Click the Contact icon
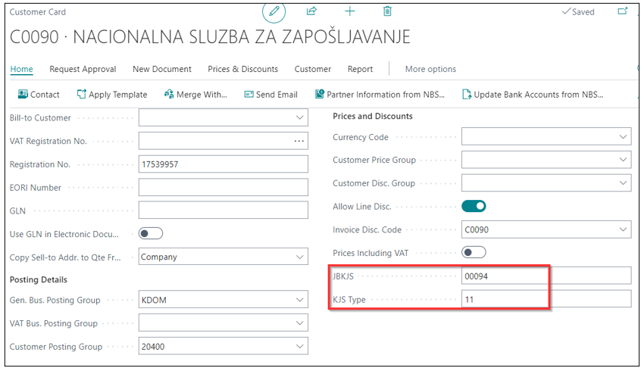This screenshot has width=644, height=371. [x=23, y=95]
